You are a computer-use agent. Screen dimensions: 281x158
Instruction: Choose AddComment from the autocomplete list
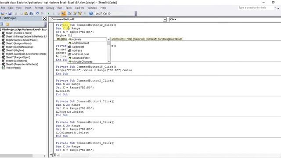[87, 43]
